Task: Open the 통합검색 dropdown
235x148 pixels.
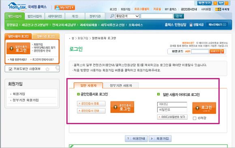Action: (127, 16)
